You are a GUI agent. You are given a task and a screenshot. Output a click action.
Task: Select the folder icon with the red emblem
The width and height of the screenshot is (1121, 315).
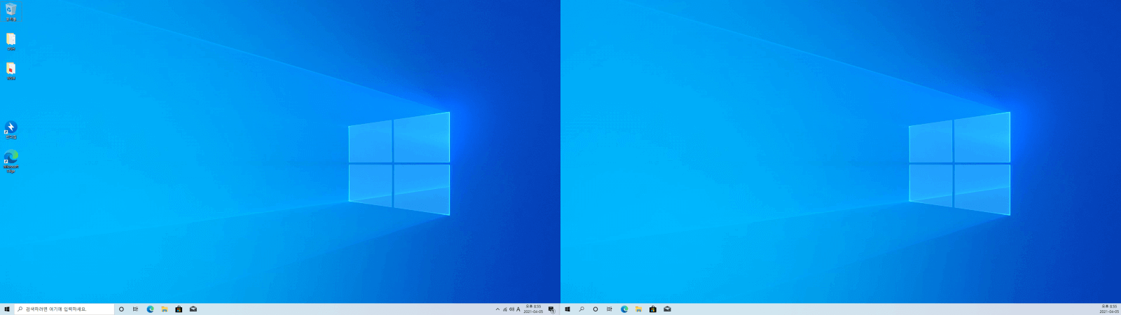pos(11,71)
